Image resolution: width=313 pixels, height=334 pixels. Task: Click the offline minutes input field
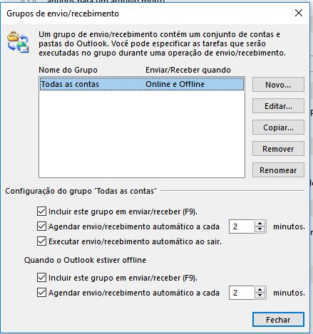pyautogui.click(x=242, y=293)
